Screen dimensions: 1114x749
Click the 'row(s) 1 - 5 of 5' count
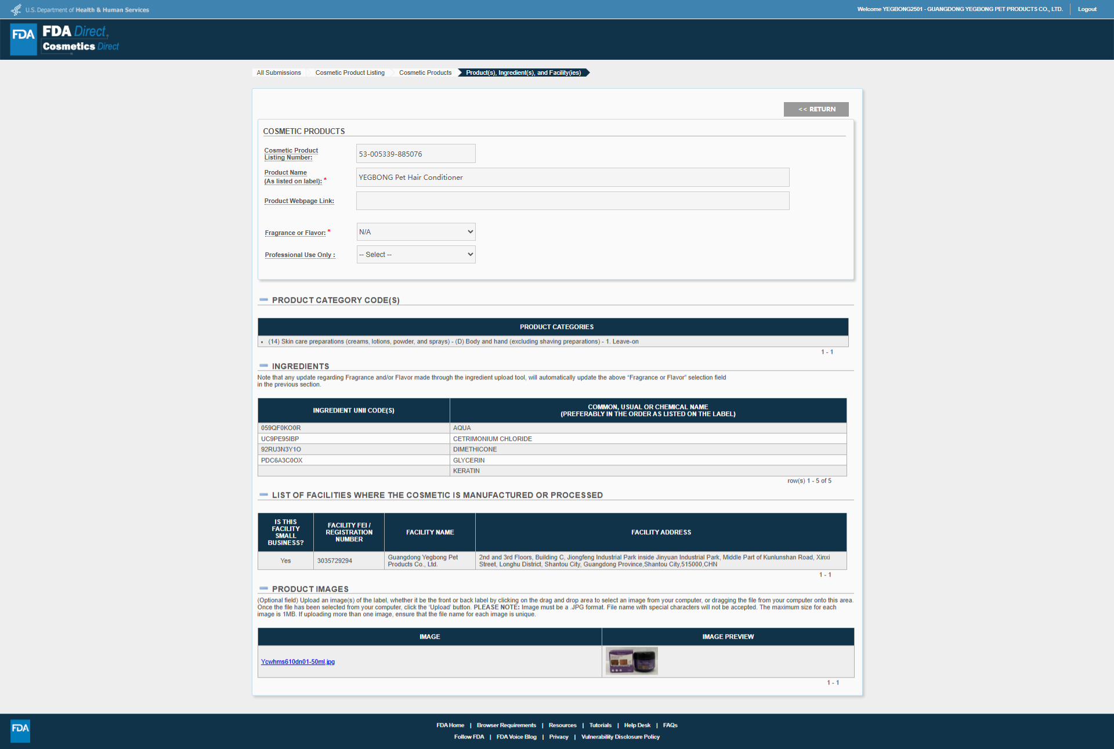tap(809, 481)
